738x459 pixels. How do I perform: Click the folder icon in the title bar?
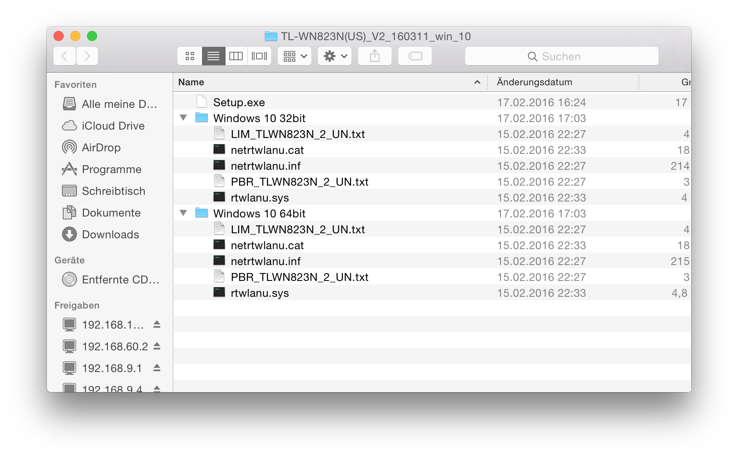tap(271, 36)
